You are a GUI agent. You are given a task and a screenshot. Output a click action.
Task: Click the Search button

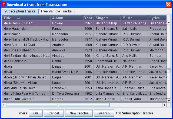point(104,113)
